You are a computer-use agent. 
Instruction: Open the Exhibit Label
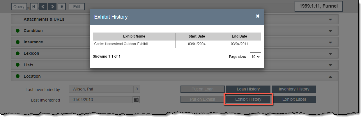[294, 99]
